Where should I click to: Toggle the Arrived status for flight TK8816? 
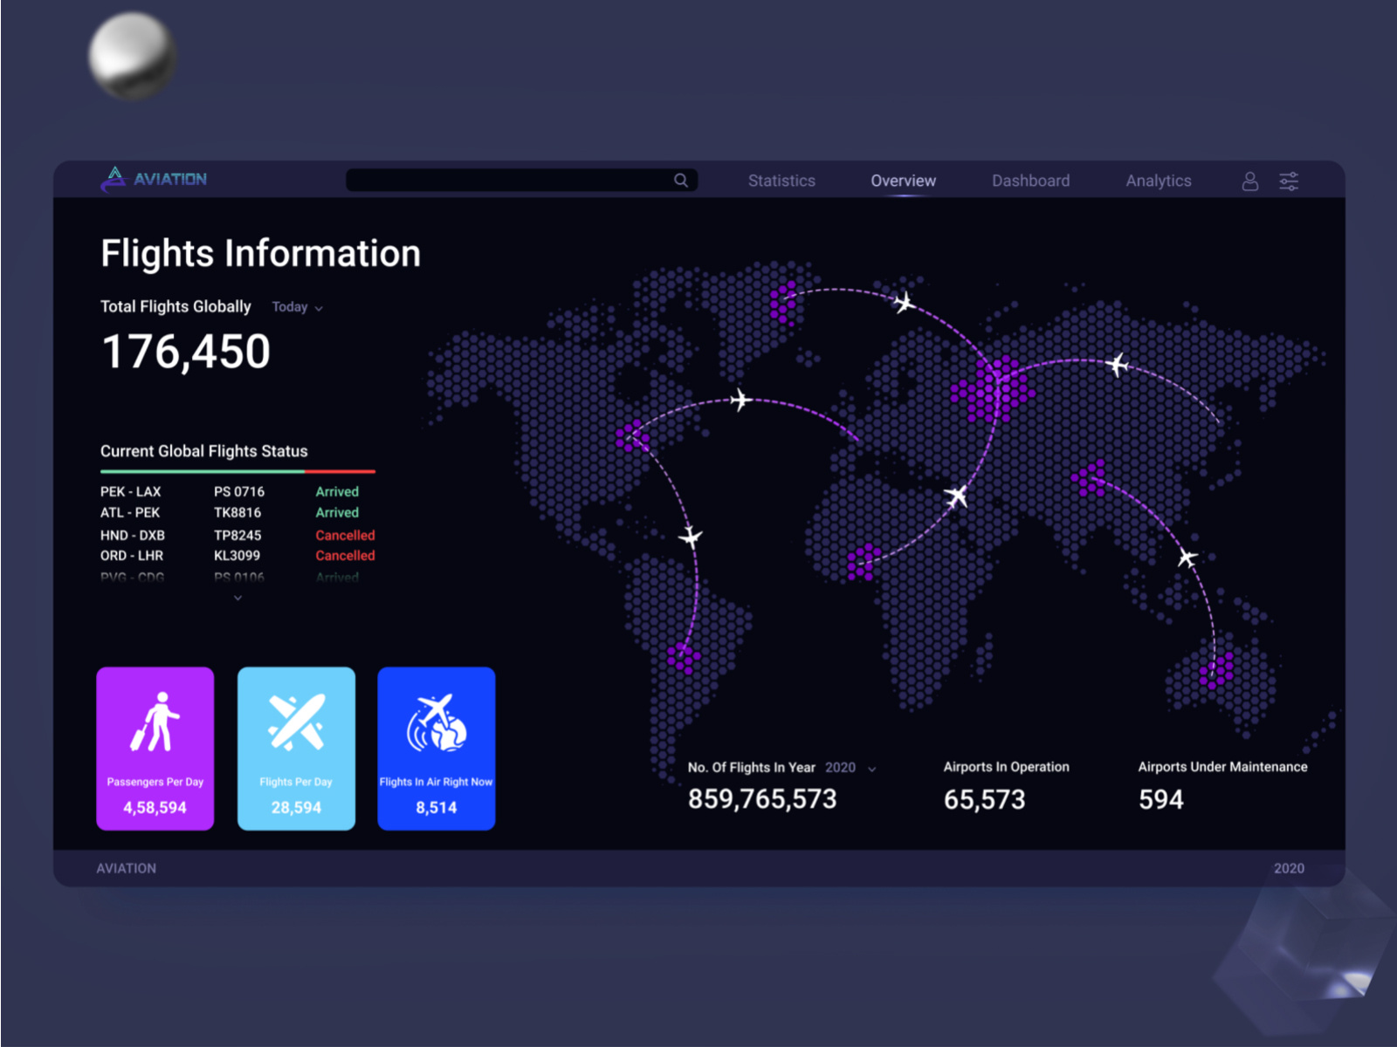pos(337,512)
